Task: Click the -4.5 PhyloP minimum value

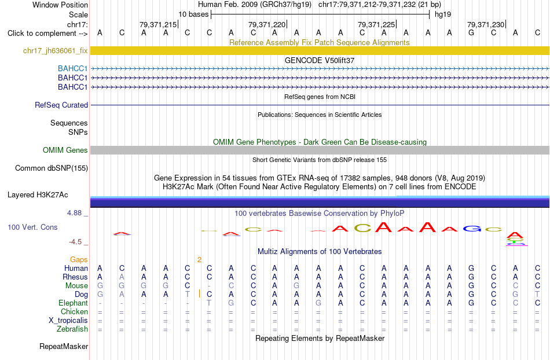Action: tap(75, 242)
